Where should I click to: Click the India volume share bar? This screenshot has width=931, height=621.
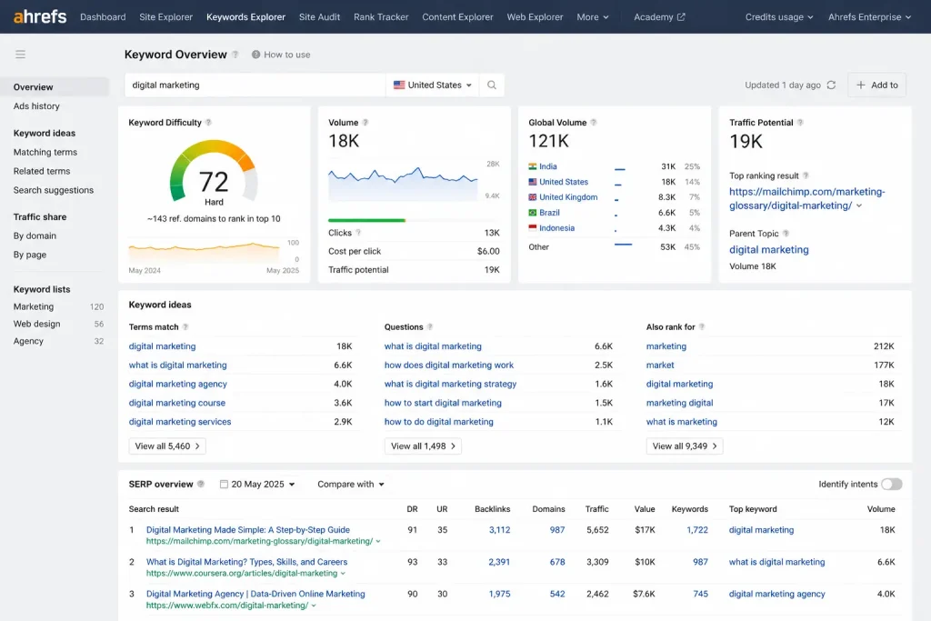[x=619, y=170]
